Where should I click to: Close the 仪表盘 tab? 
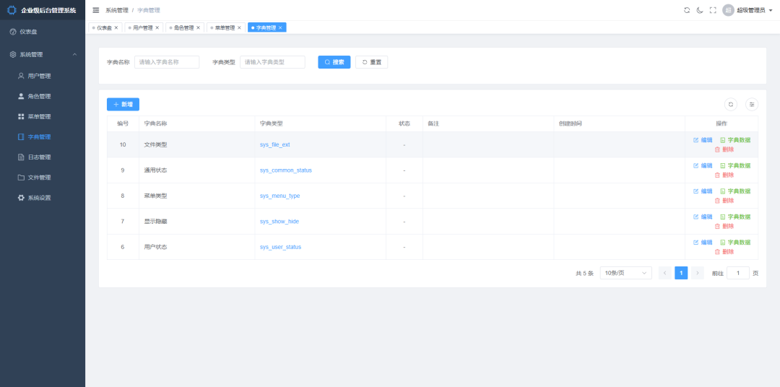116,28
